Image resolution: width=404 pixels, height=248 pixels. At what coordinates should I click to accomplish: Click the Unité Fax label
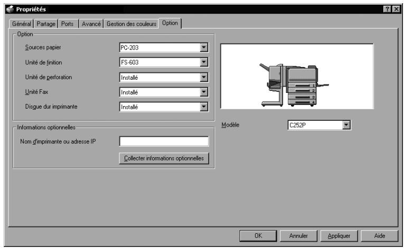36,92
